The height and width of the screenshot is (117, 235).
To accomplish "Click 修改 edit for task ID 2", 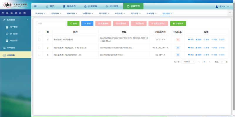I will point(191,48).
